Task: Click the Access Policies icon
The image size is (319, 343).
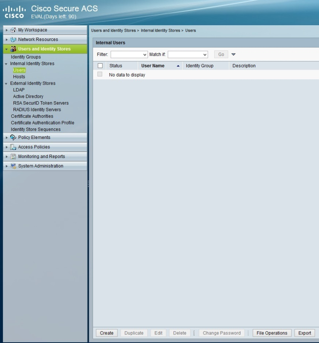Action: pos(13,147)
